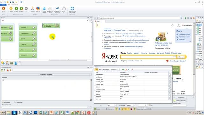
Task: Click the filter funnel icon in variables toolbar
Action: (x=119, y=70)
